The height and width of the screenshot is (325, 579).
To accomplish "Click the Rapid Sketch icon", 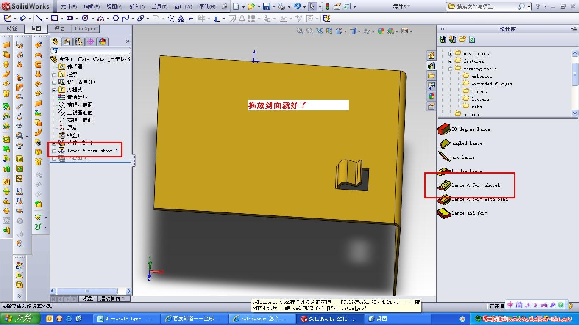I will tap(326, 18).
